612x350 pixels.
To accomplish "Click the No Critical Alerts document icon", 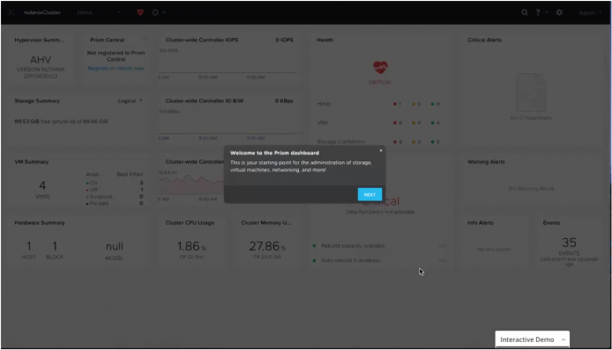I will [531, 93].
